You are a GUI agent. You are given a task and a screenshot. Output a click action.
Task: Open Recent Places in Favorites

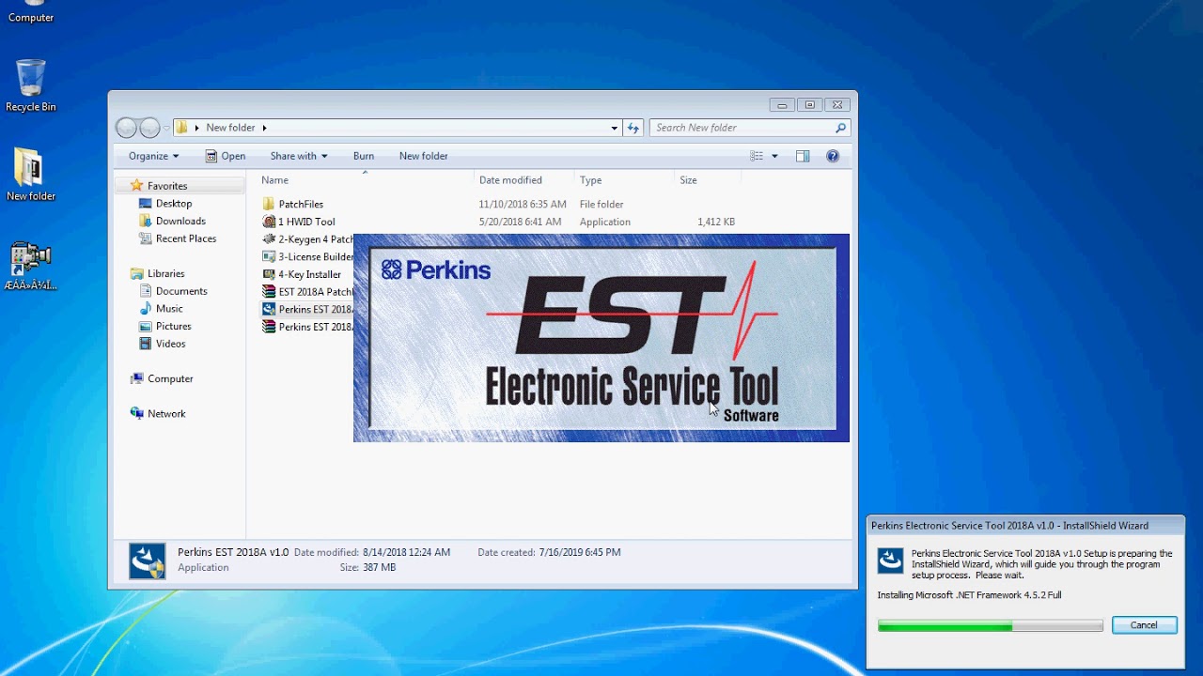pos(185,238)
